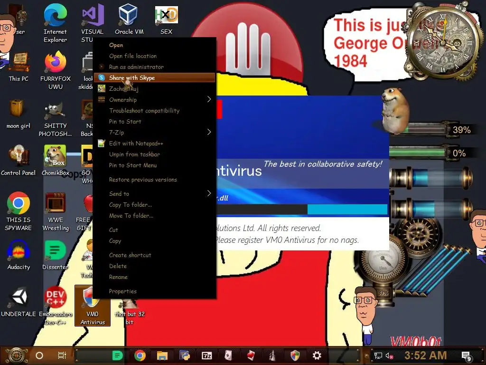Image resolution: width=486 pixels, height=365 pixels.
Task: Select VM0 Antivirus desktop icon
Action: tap(93, 306)
